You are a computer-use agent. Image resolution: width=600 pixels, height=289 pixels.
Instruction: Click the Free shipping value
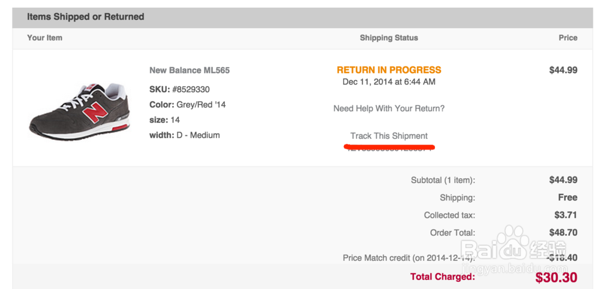pyautogui.click(x=568, y=197)
